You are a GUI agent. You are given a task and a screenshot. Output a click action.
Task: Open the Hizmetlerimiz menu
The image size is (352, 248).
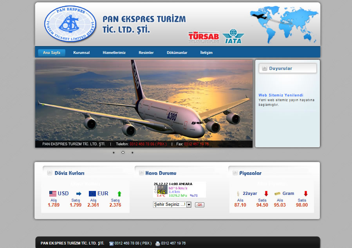(114, 53)
